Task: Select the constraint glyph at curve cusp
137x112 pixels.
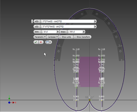Action: [x=89, y=100]
